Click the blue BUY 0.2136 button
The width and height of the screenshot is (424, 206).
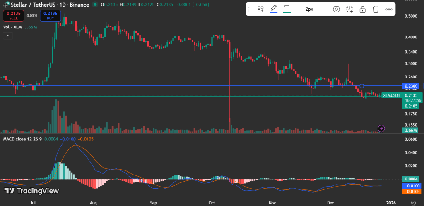50,16
